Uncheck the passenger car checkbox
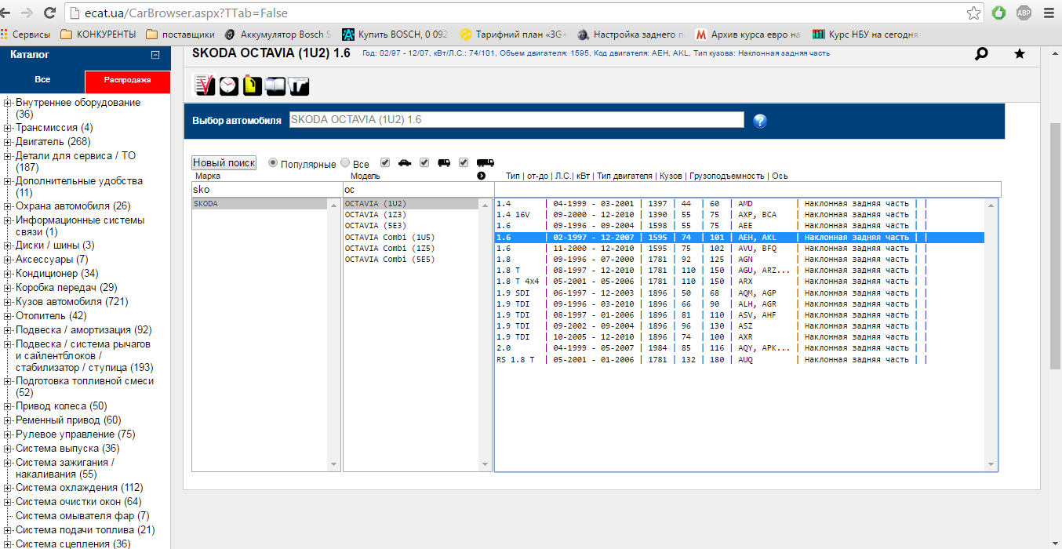1062x549 pixels. 385,163
